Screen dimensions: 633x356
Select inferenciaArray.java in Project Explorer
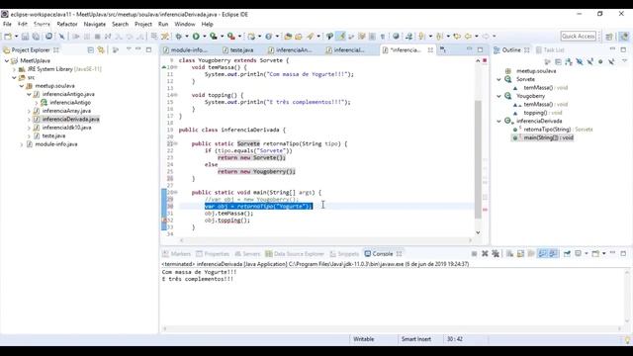[66, 111]
